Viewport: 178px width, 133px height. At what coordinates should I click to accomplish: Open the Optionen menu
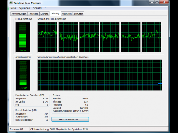pos(24,8)
